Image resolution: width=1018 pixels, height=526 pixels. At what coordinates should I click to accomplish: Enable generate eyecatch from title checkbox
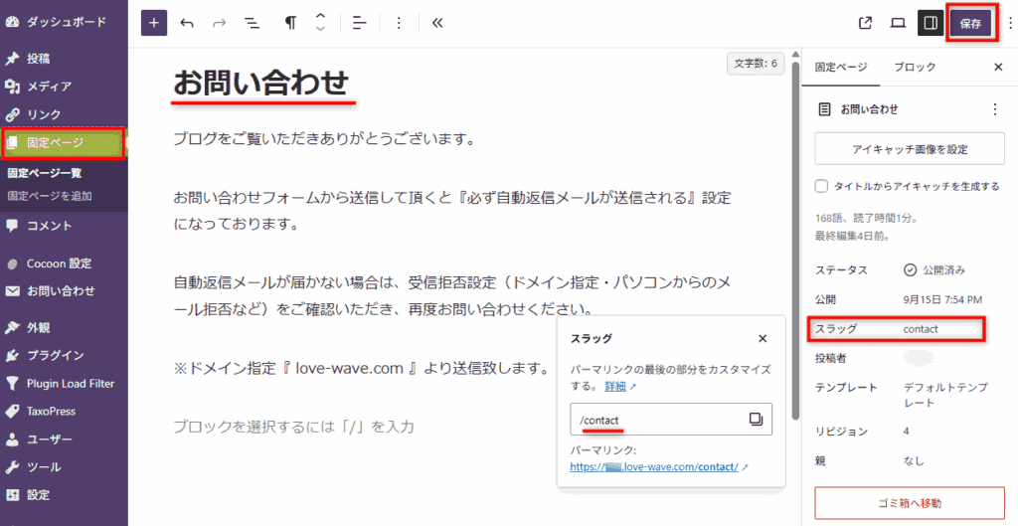pyautogui.click(x=821, y=186)
